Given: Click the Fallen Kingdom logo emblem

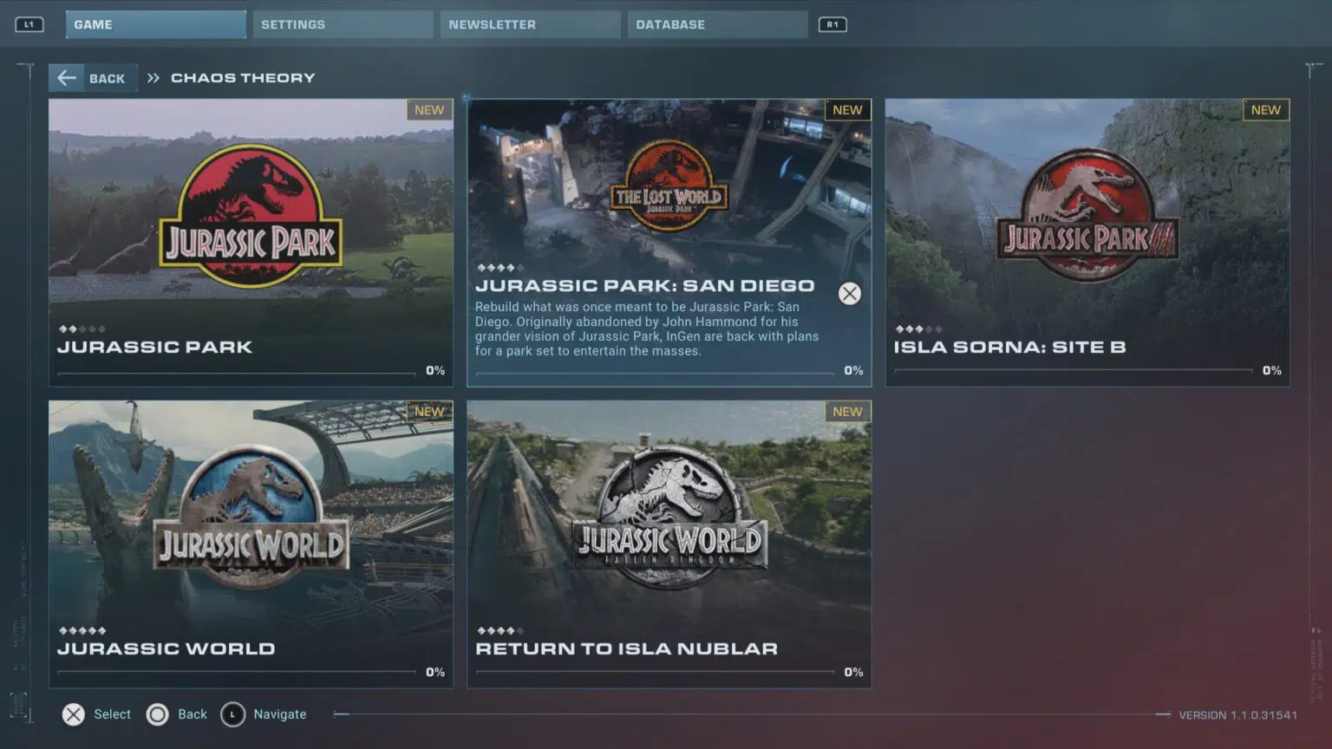Looking at the screenshot, I should (669, 518).
